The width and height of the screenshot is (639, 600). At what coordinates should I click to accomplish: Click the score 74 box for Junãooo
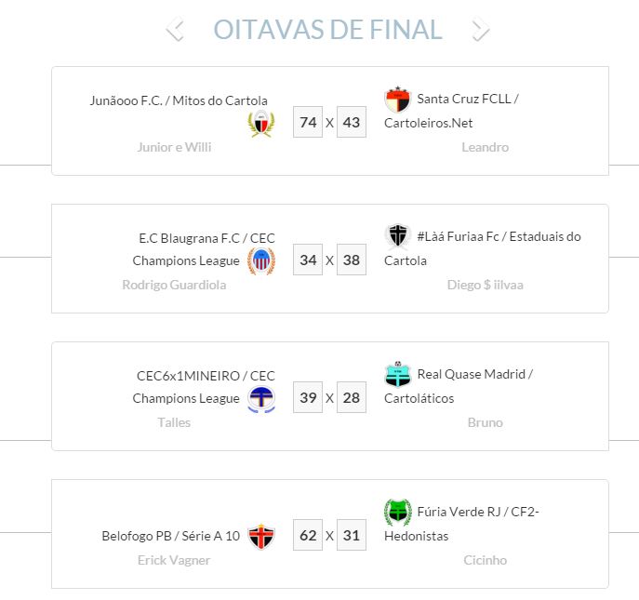pos(308,123)
